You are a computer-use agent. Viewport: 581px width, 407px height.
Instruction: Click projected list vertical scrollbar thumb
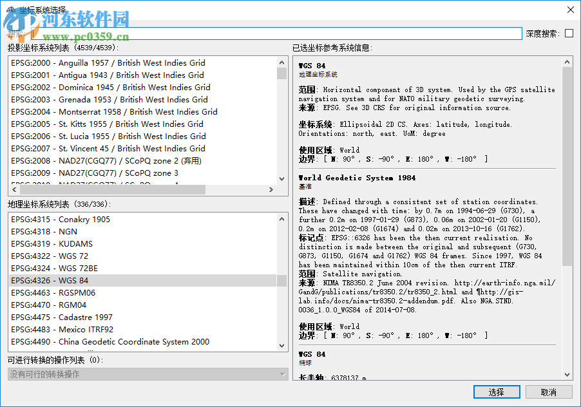[x=281, y=73]
